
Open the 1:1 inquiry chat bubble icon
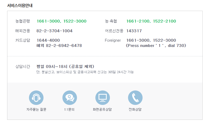(69, 98)
